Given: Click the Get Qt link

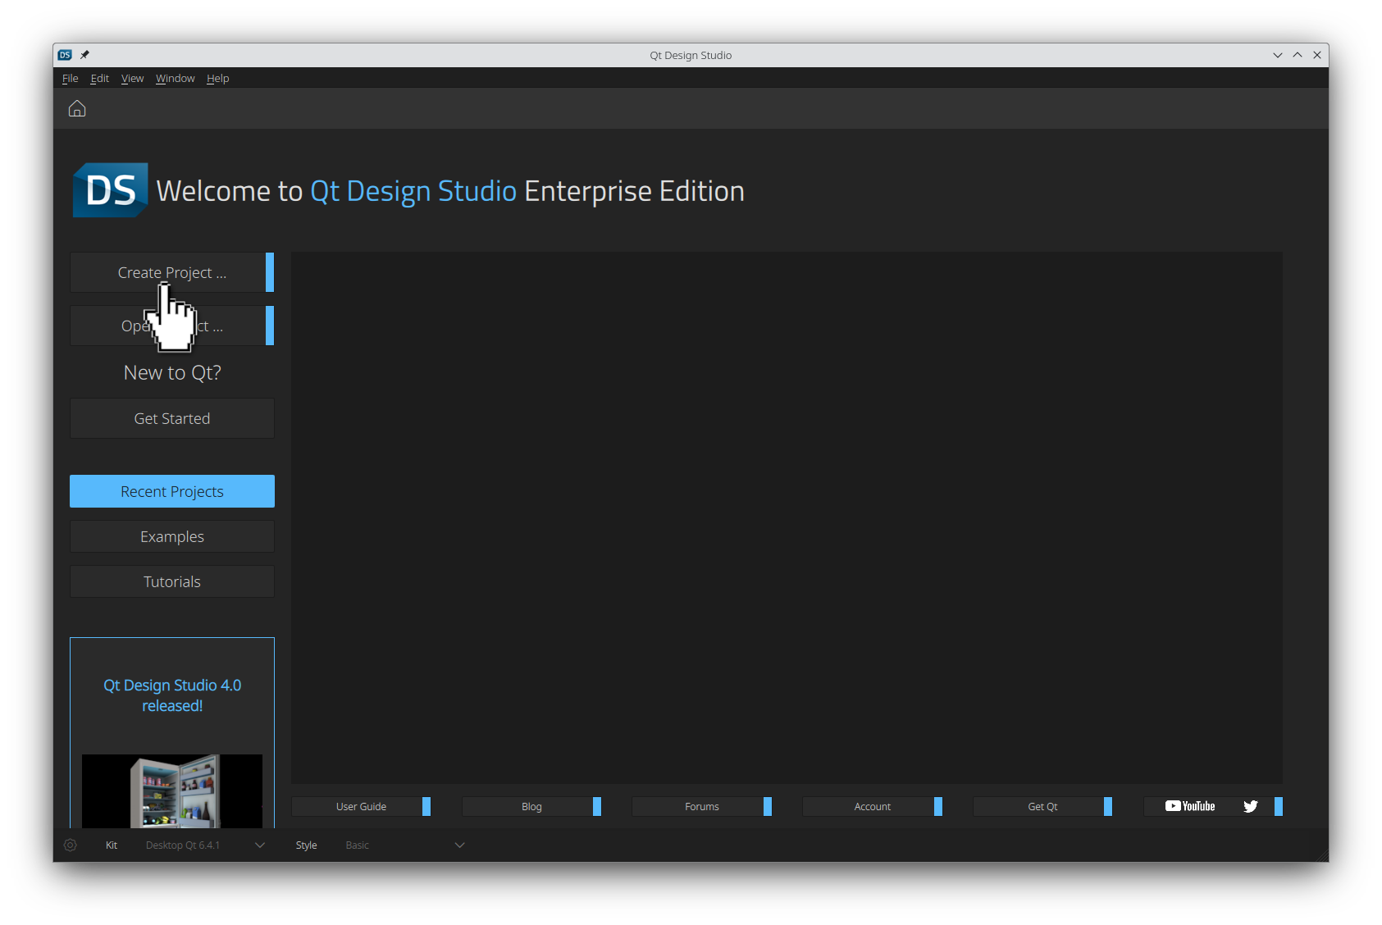Looking at the screenshot, I should point(1041,806).
